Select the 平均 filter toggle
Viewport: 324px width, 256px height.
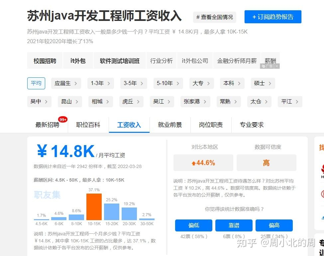[x=36, y=83]
